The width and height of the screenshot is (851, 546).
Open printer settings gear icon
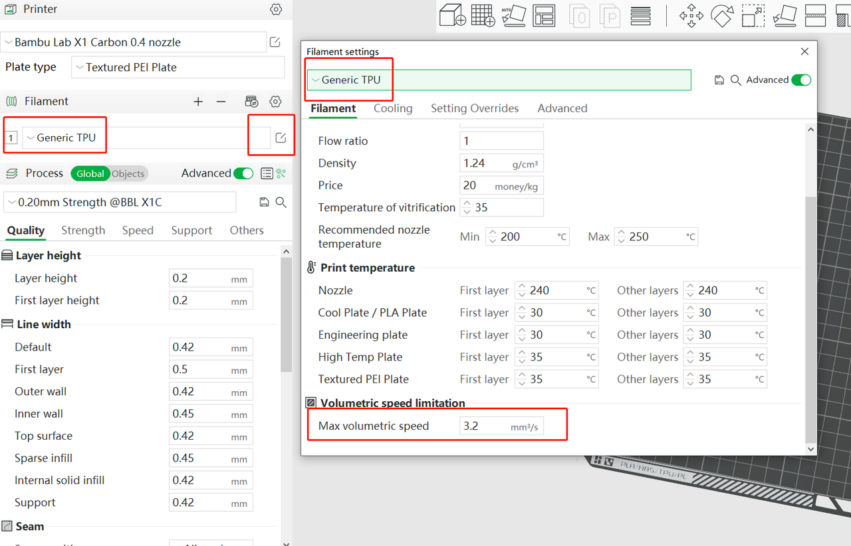coord(276,9)
